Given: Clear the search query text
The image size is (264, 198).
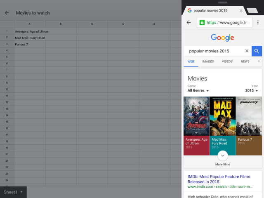Looking at the screenshot, I should point(247,51).
